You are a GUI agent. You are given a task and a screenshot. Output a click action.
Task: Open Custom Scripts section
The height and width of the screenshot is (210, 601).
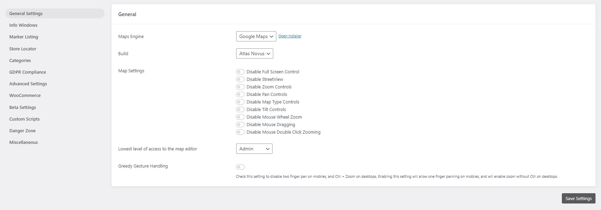(x=24, y=119)
